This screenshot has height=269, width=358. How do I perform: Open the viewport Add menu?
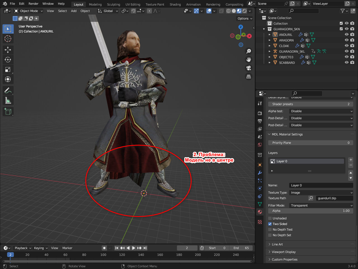point(74,11)
